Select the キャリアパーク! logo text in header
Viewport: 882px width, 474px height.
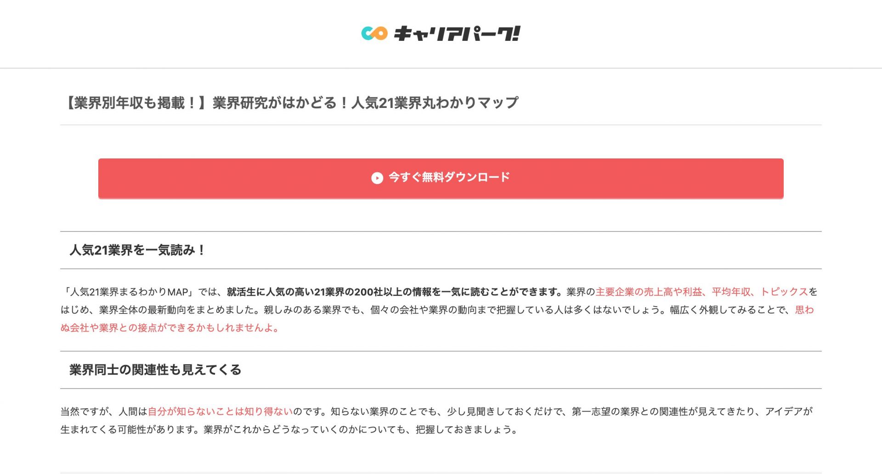457,34
